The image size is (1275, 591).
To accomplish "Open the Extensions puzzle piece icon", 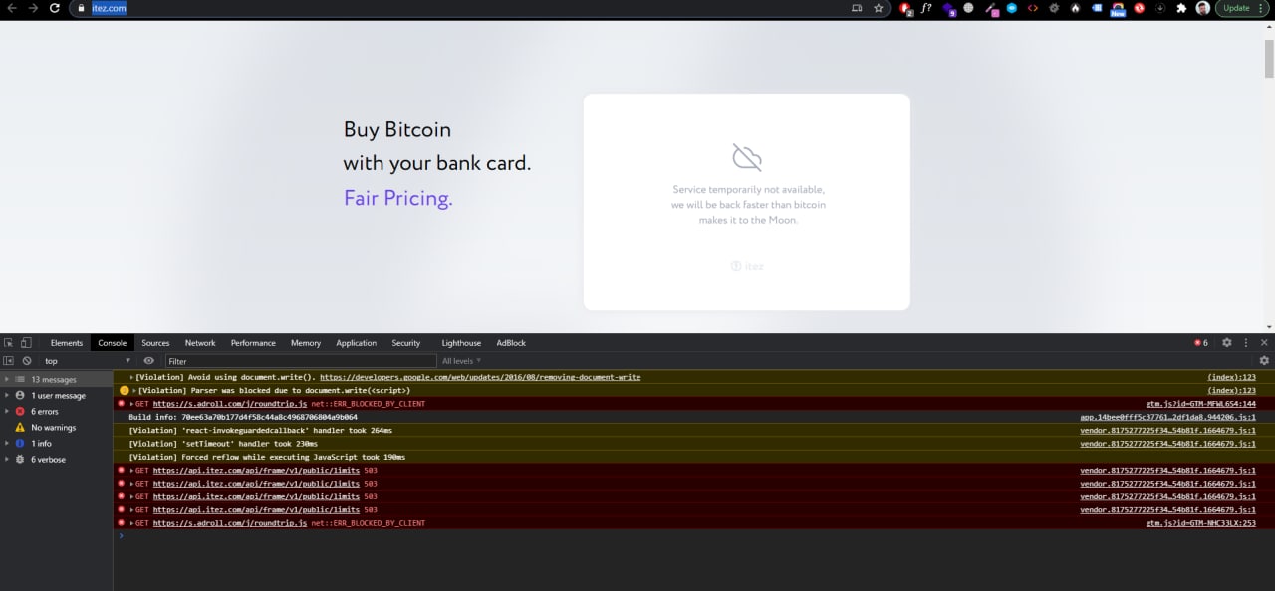I will [1181, 8].
